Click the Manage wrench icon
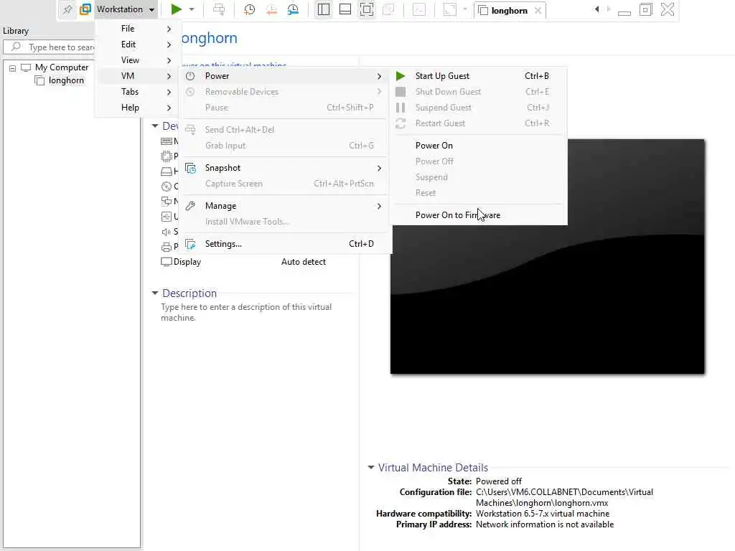The image size is (735, 551). pos(189,206)
